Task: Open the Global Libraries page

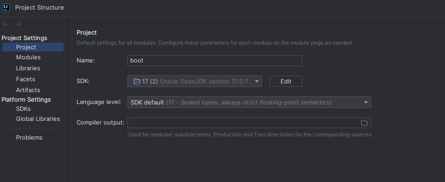Action: 38,119
